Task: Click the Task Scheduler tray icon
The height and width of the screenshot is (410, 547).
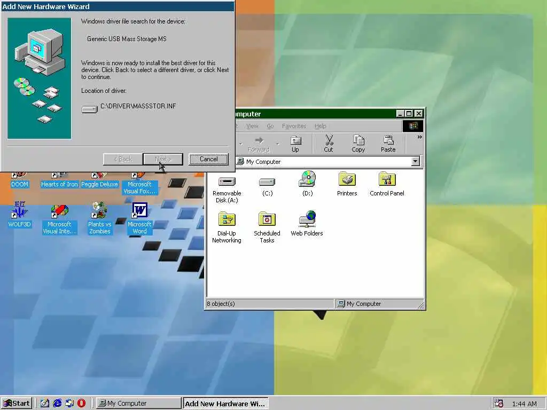Action: click(499, 404)
